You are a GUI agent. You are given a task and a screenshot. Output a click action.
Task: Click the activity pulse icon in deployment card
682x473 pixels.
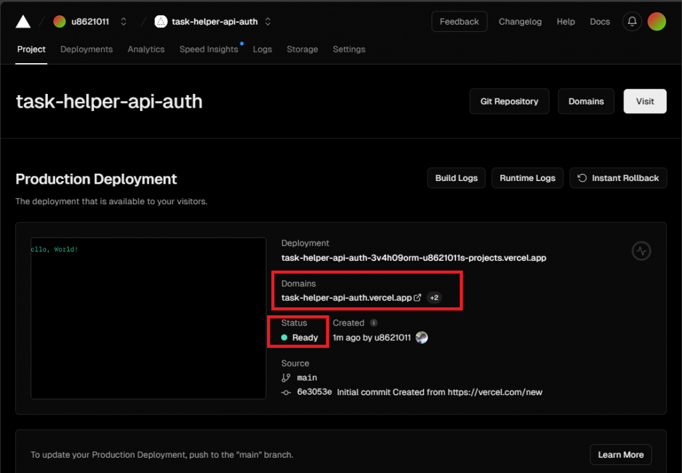[641, 251]
